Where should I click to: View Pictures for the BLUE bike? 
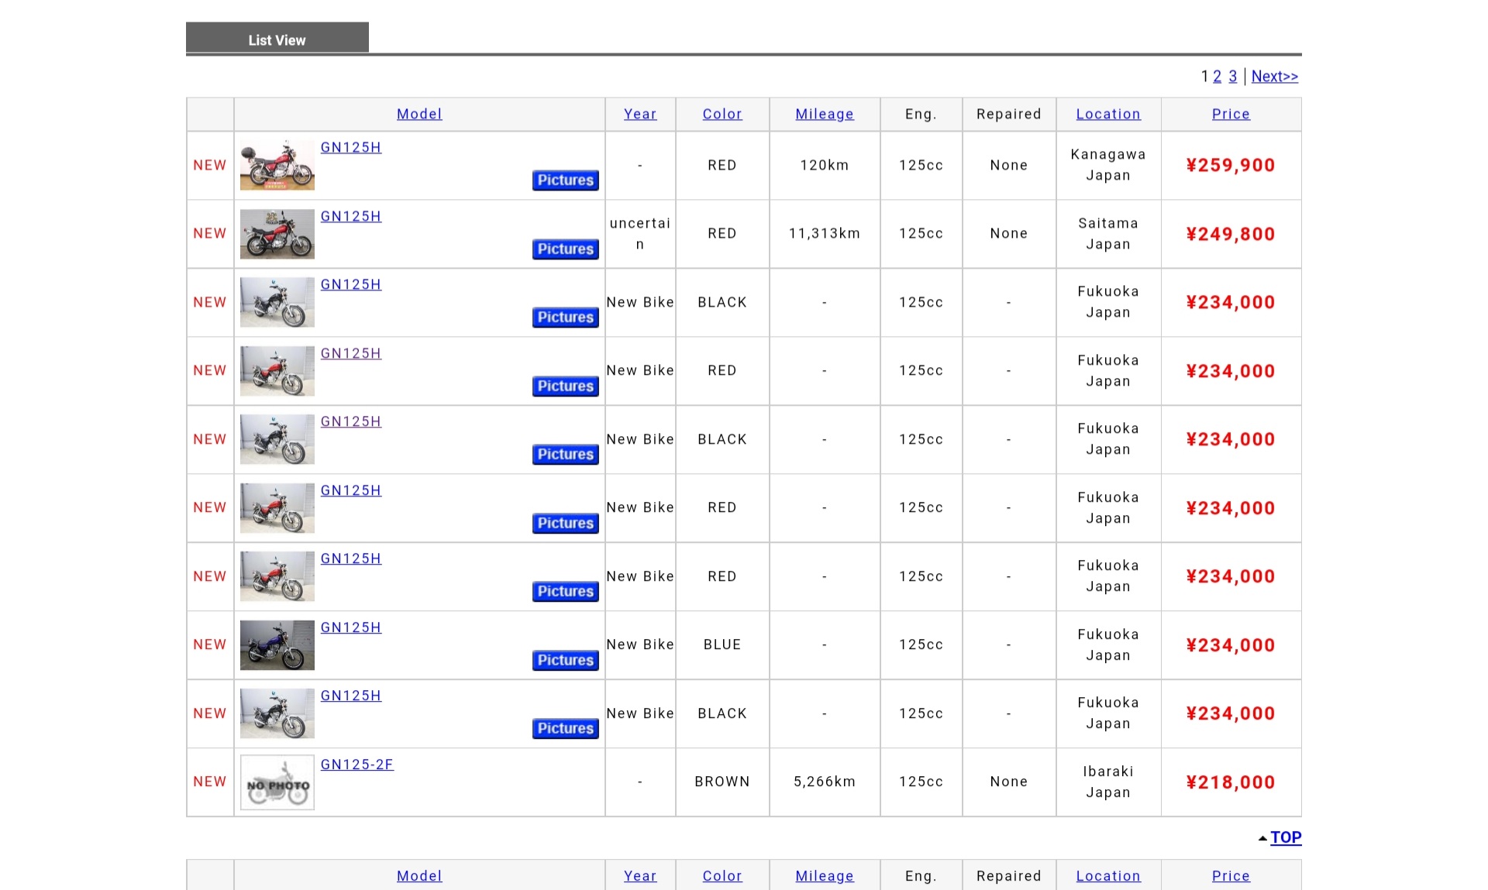tap(566, 661)
